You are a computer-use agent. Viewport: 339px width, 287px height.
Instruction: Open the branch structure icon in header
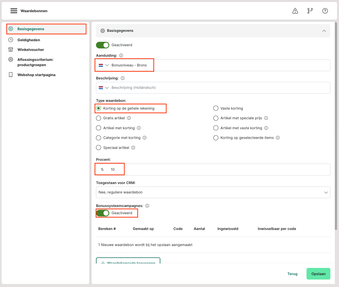310,11
